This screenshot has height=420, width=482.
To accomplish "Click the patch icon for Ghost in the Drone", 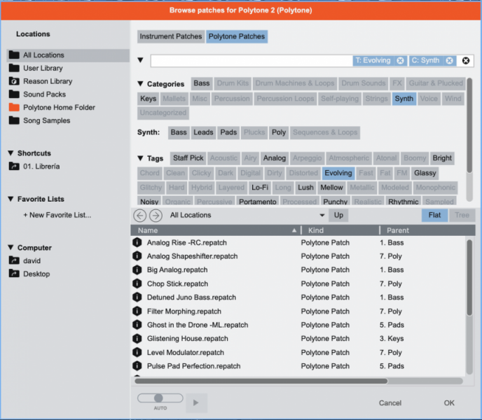I will pos(137,324).
